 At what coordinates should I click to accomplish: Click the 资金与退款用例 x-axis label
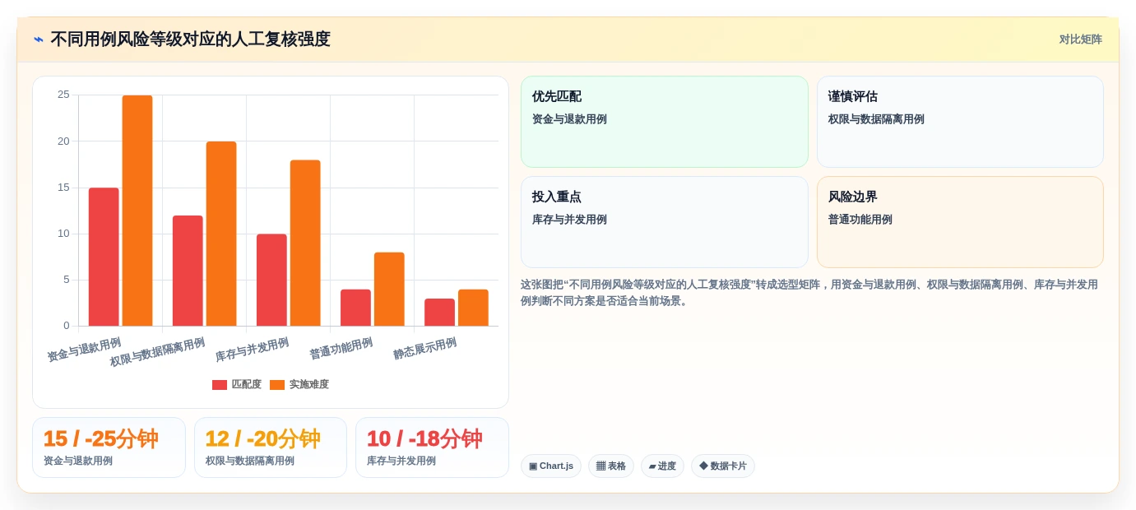(x=84, y=350)
